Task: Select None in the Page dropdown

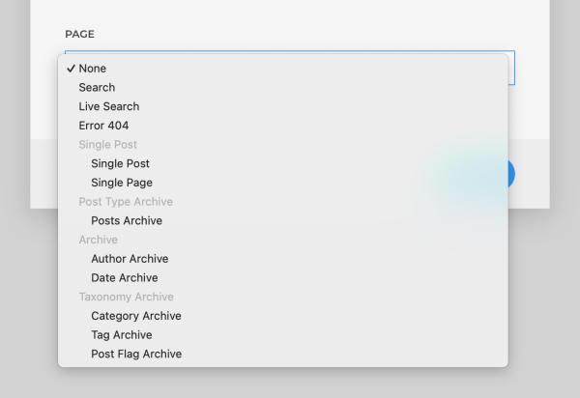Action: pyautogui.click(x=93, y=69)
